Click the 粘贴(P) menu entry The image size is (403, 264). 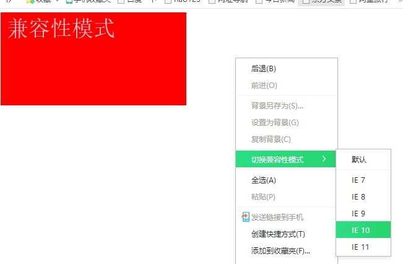[x=287, y=197]
